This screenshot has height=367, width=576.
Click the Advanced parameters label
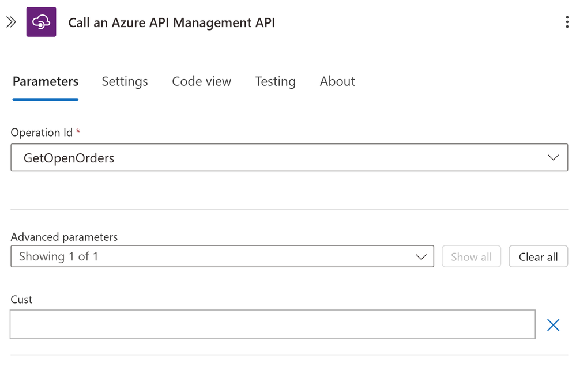(x=64, y=237)
